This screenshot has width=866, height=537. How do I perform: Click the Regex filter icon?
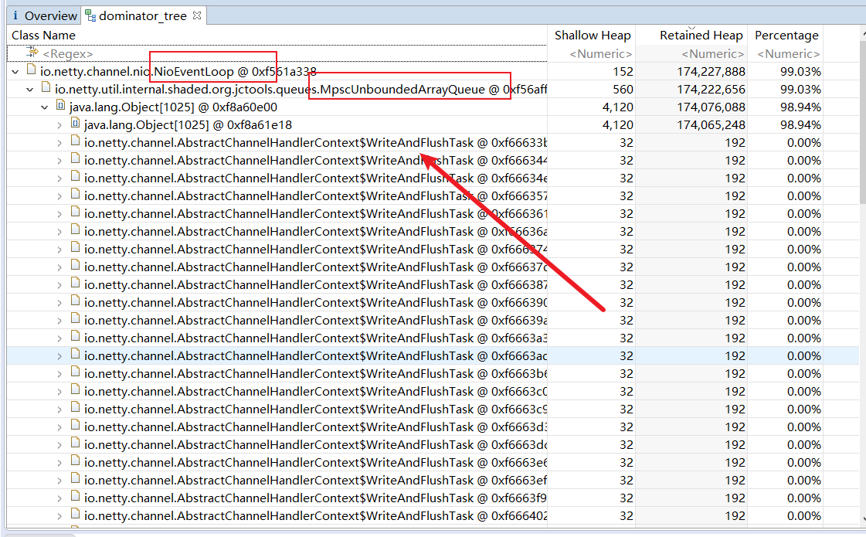tap(32, 53)
